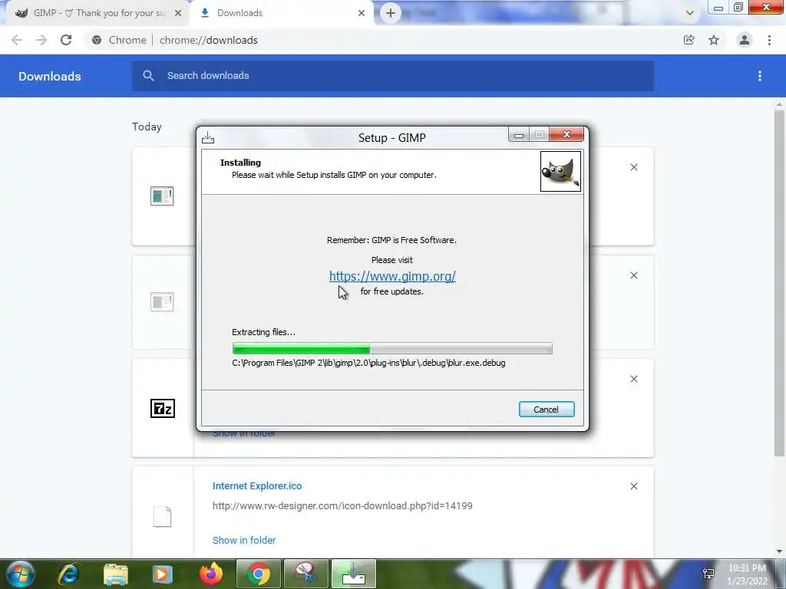Click the rw-designer.com source URL

tap(342, 506)
